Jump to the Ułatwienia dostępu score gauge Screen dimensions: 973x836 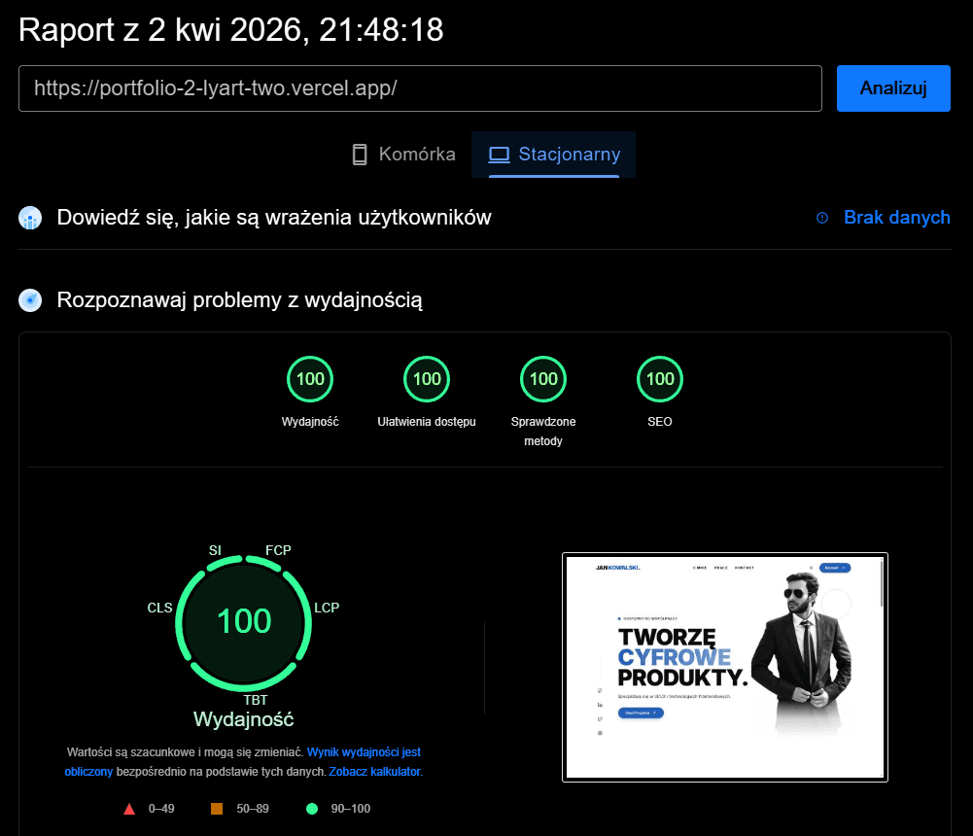[x=427, y=378]
